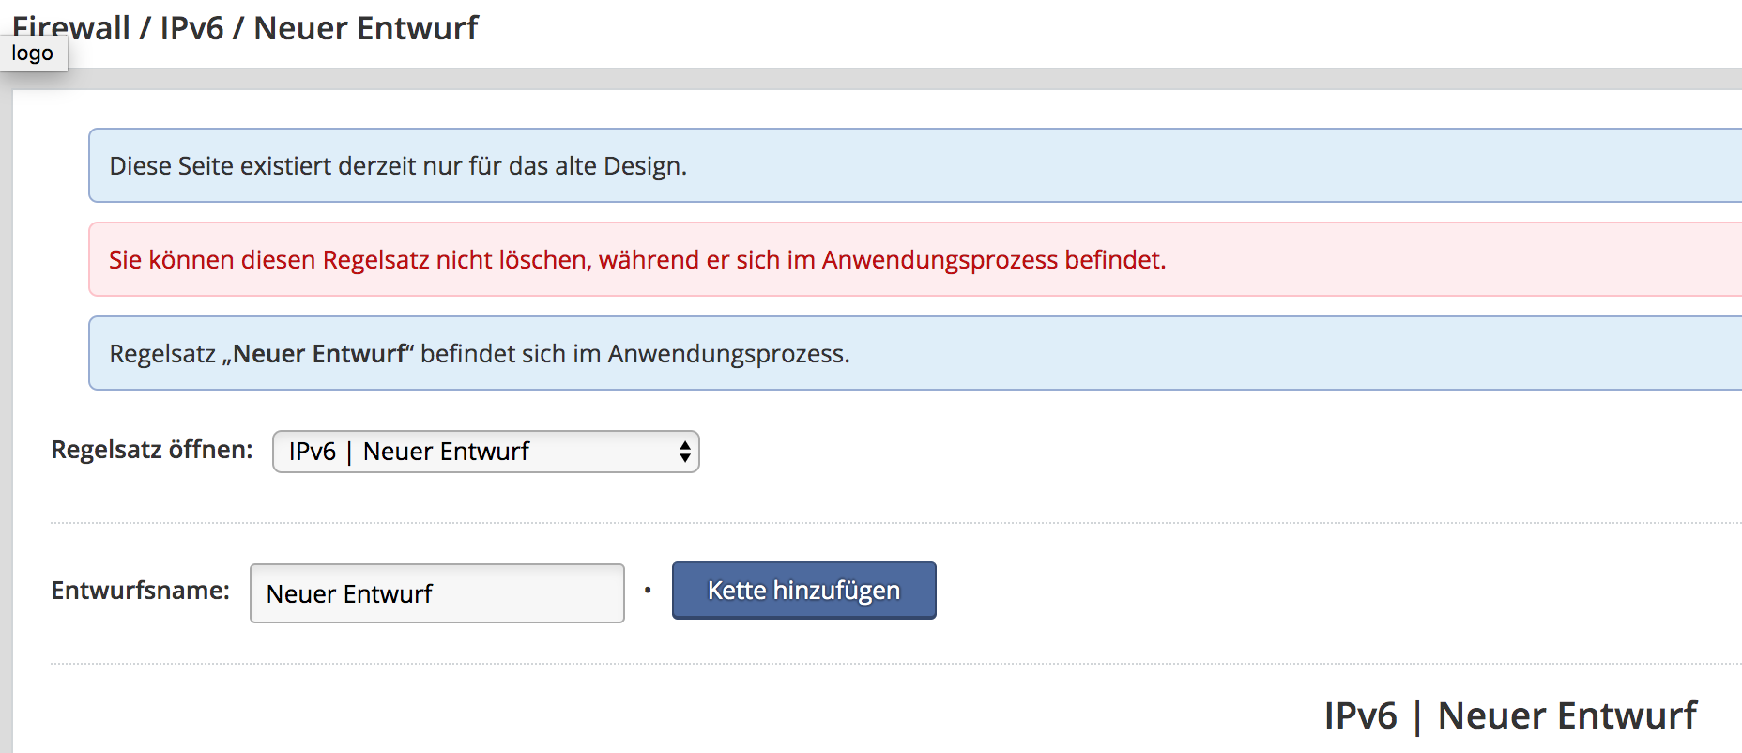This screenshot has width=1742, height=753.
Task: Click the blue Anwendungsprozess status notice
Action: tap(1126, 354)
